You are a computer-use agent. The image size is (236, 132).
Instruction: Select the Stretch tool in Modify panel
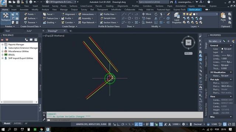[x=147, y=22]
